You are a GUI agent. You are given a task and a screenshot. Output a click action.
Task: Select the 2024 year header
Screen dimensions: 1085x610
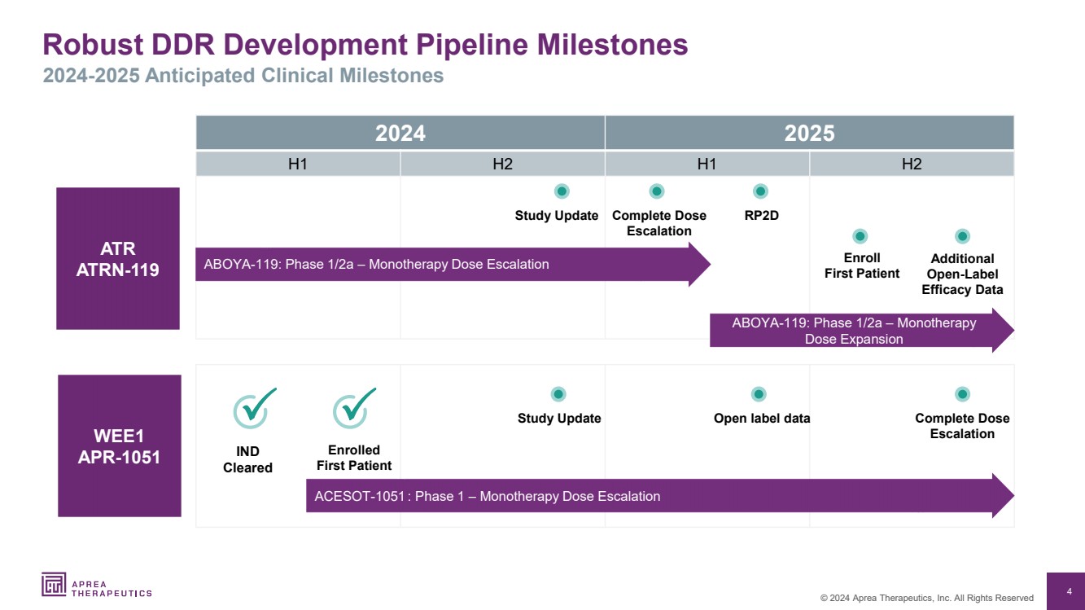[x=400, y=133]
